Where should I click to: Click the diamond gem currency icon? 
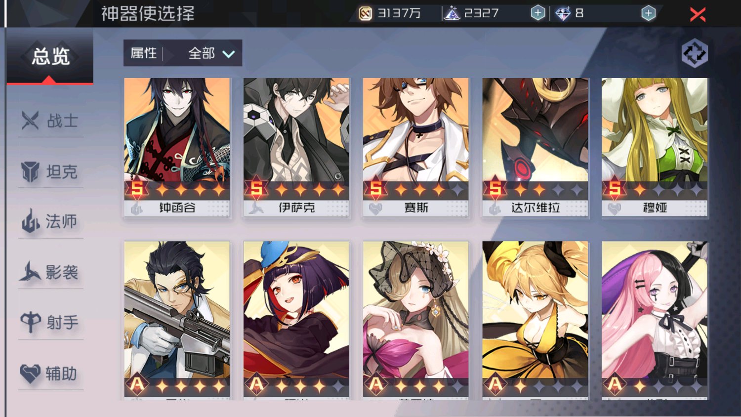[x=563, y=13]
